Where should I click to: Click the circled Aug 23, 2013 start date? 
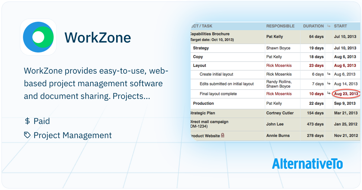pyautogui.click(x=346, y=94)
